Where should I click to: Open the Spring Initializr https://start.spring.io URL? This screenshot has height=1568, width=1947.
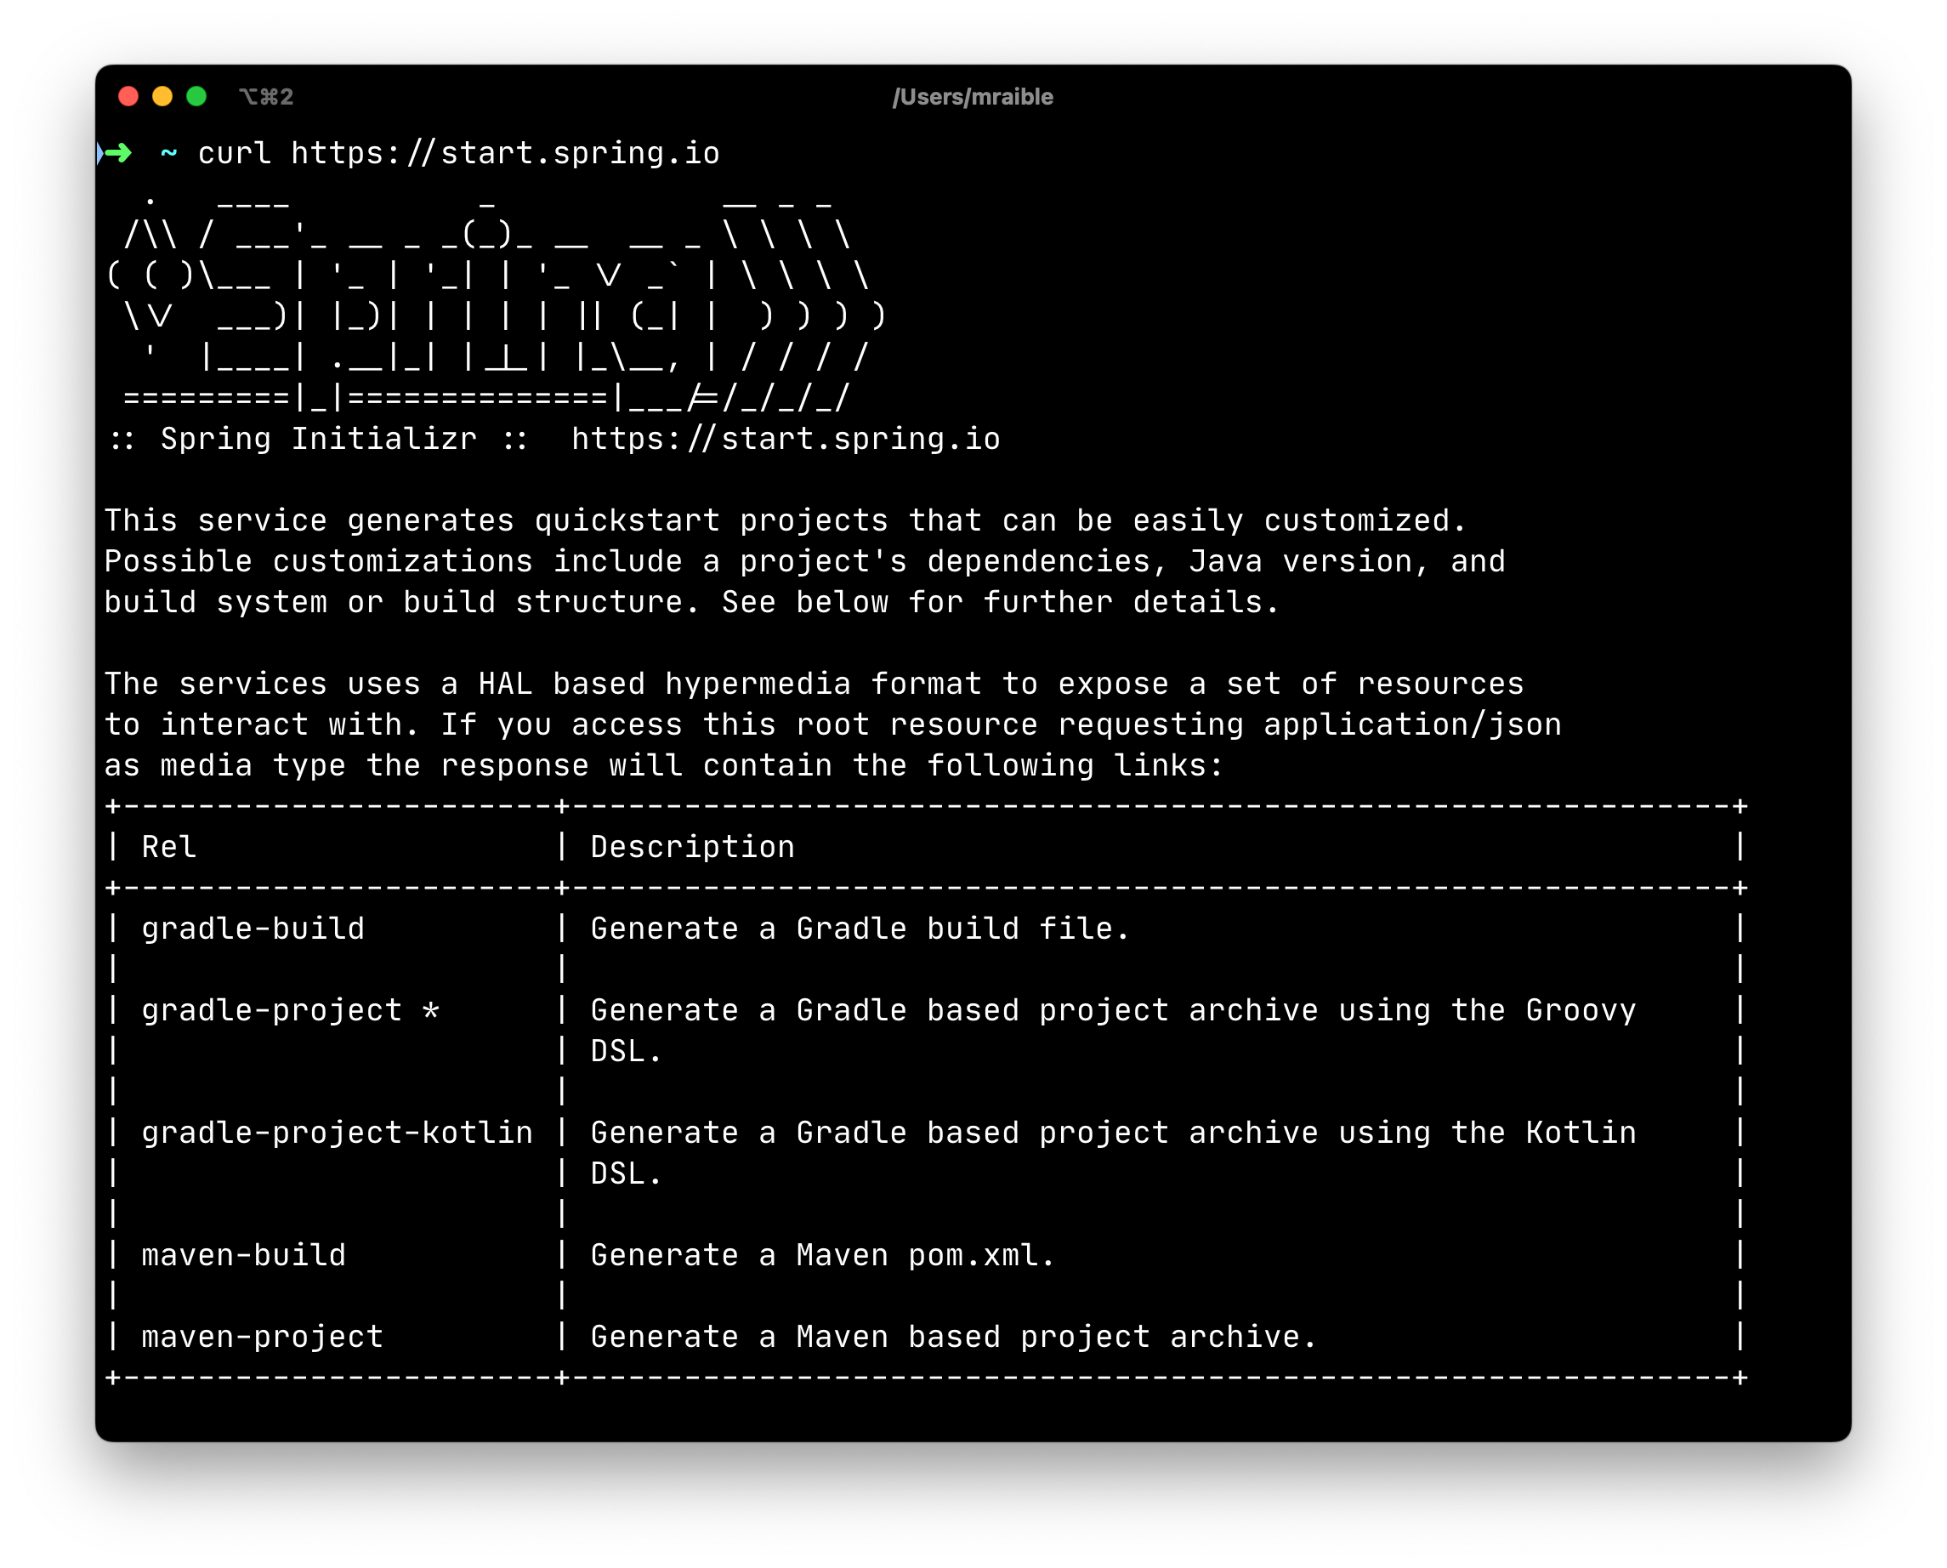click(x=786, y=439)
